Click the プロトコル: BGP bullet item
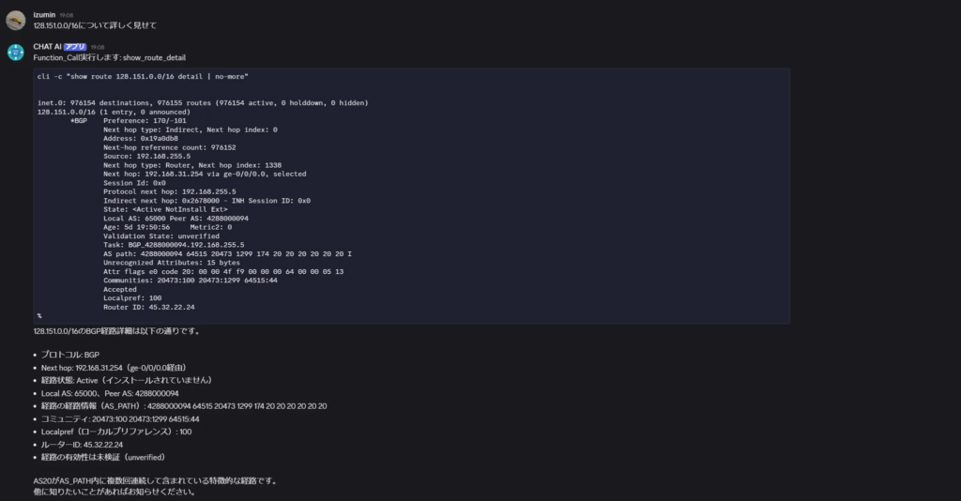 pos(69,355)
